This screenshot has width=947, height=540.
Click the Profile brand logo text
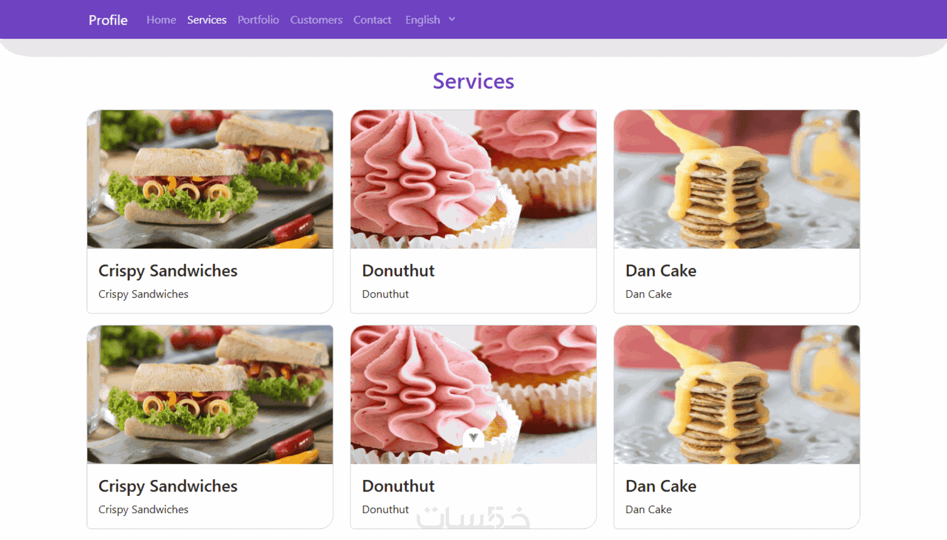point(108,20)
